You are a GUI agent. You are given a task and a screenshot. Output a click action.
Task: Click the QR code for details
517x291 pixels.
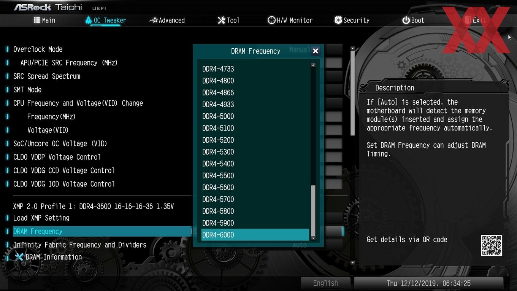tap(492, 245)
